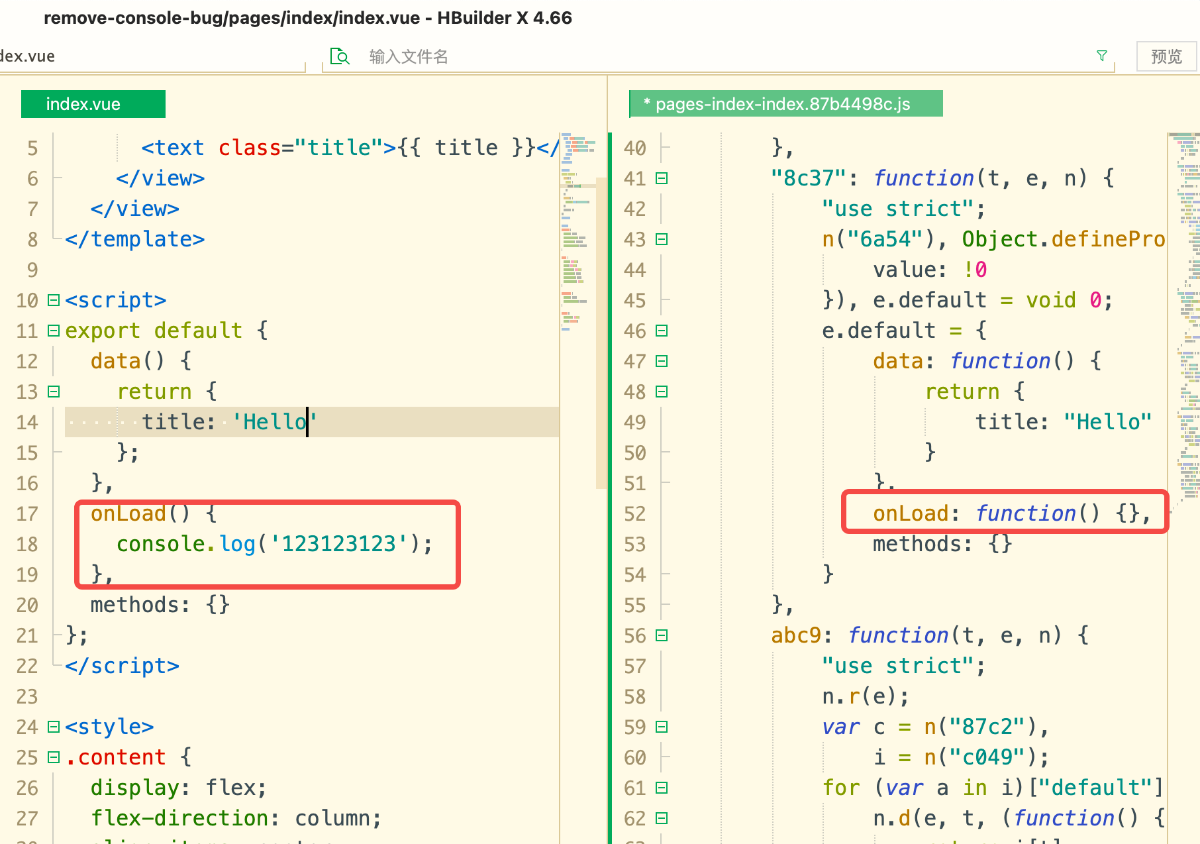The height and width of the screenshot is (844, 1200).
Task: Click the 'Hello' string on line 14
Action: click(274, 422)
